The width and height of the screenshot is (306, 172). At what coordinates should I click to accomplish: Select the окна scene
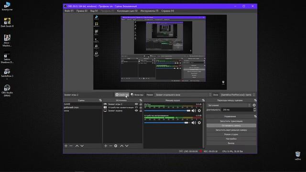click(82, 110)
